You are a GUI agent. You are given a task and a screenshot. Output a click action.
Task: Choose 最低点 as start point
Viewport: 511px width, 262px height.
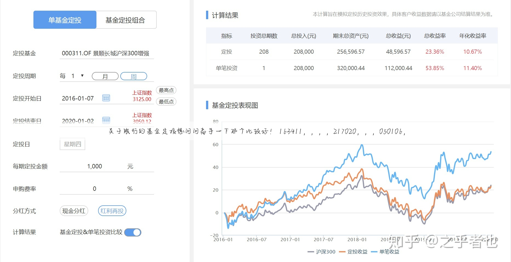(x=166, y=102)
